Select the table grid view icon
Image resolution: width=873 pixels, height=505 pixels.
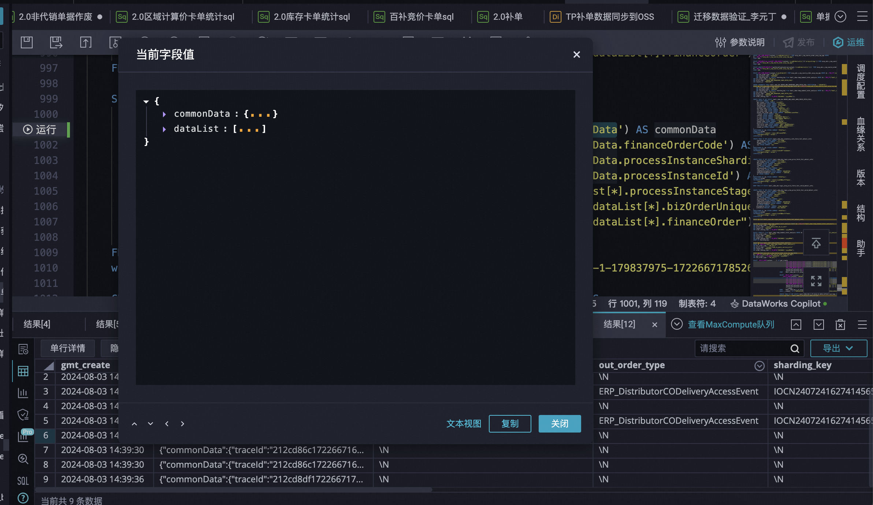(x=23, y=371)
